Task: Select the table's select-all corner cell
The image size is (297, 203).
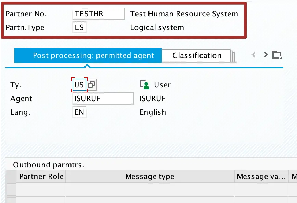Action: pos(11,176)
